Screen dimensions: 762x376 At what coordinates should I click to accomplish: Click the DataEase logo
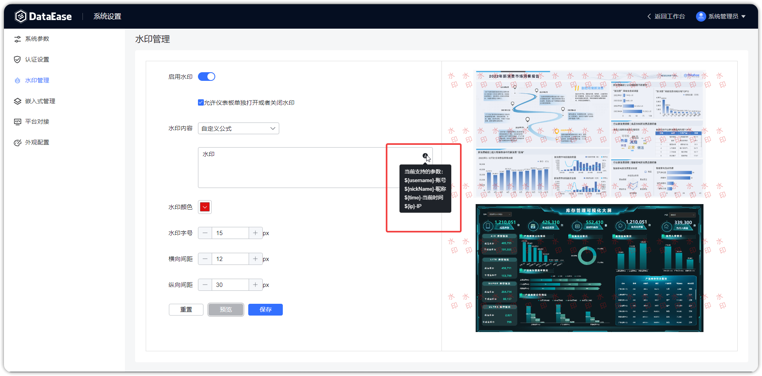point(43,16)
